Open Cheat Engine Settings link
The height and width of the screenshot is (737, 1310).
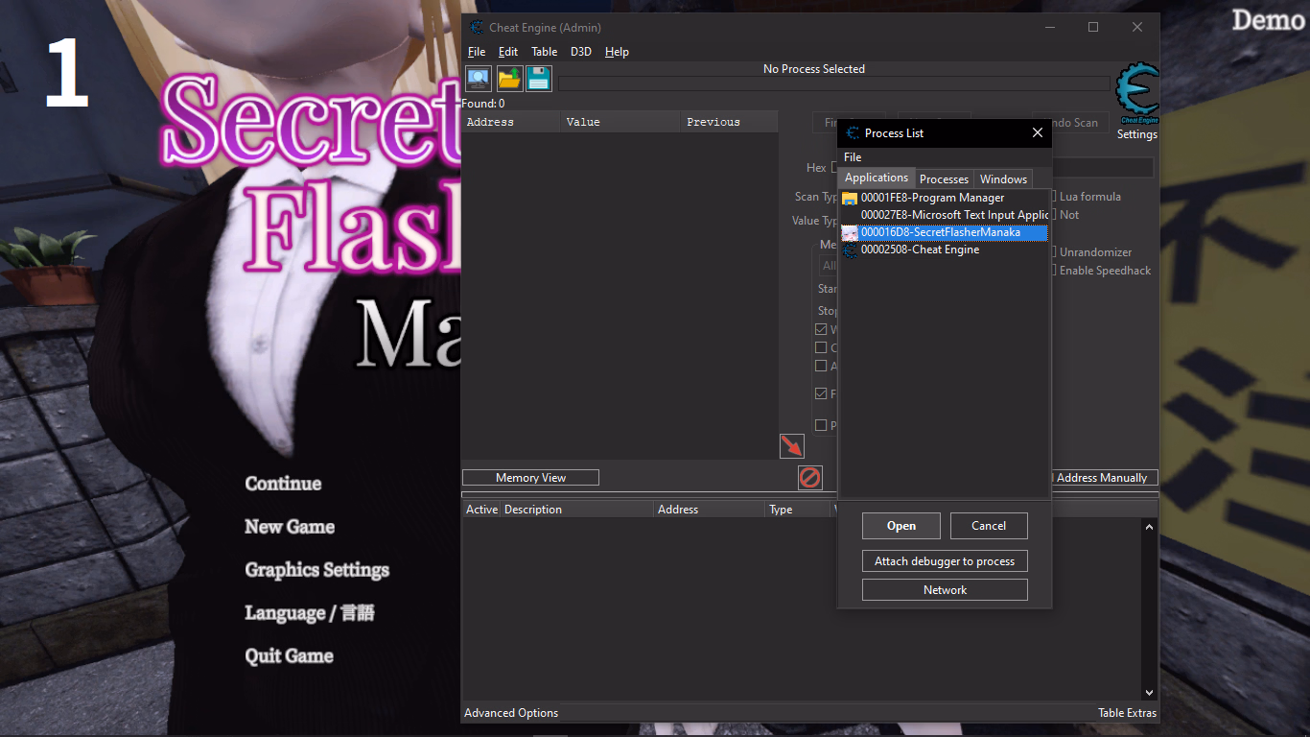1137,134
